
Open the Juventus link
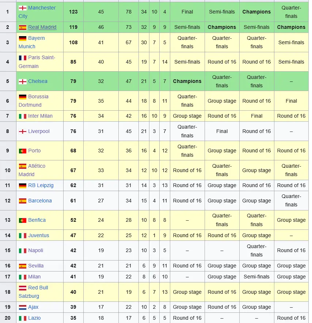[38, 235]
